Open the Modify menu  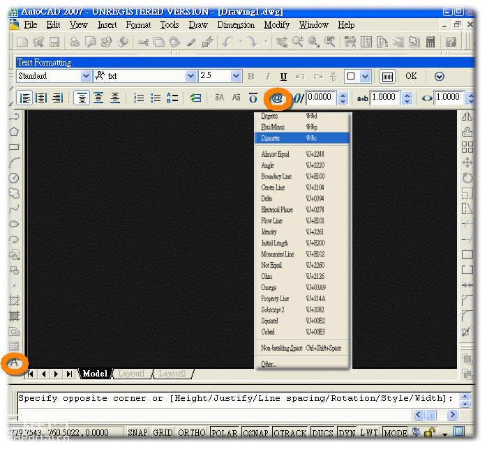277,25
